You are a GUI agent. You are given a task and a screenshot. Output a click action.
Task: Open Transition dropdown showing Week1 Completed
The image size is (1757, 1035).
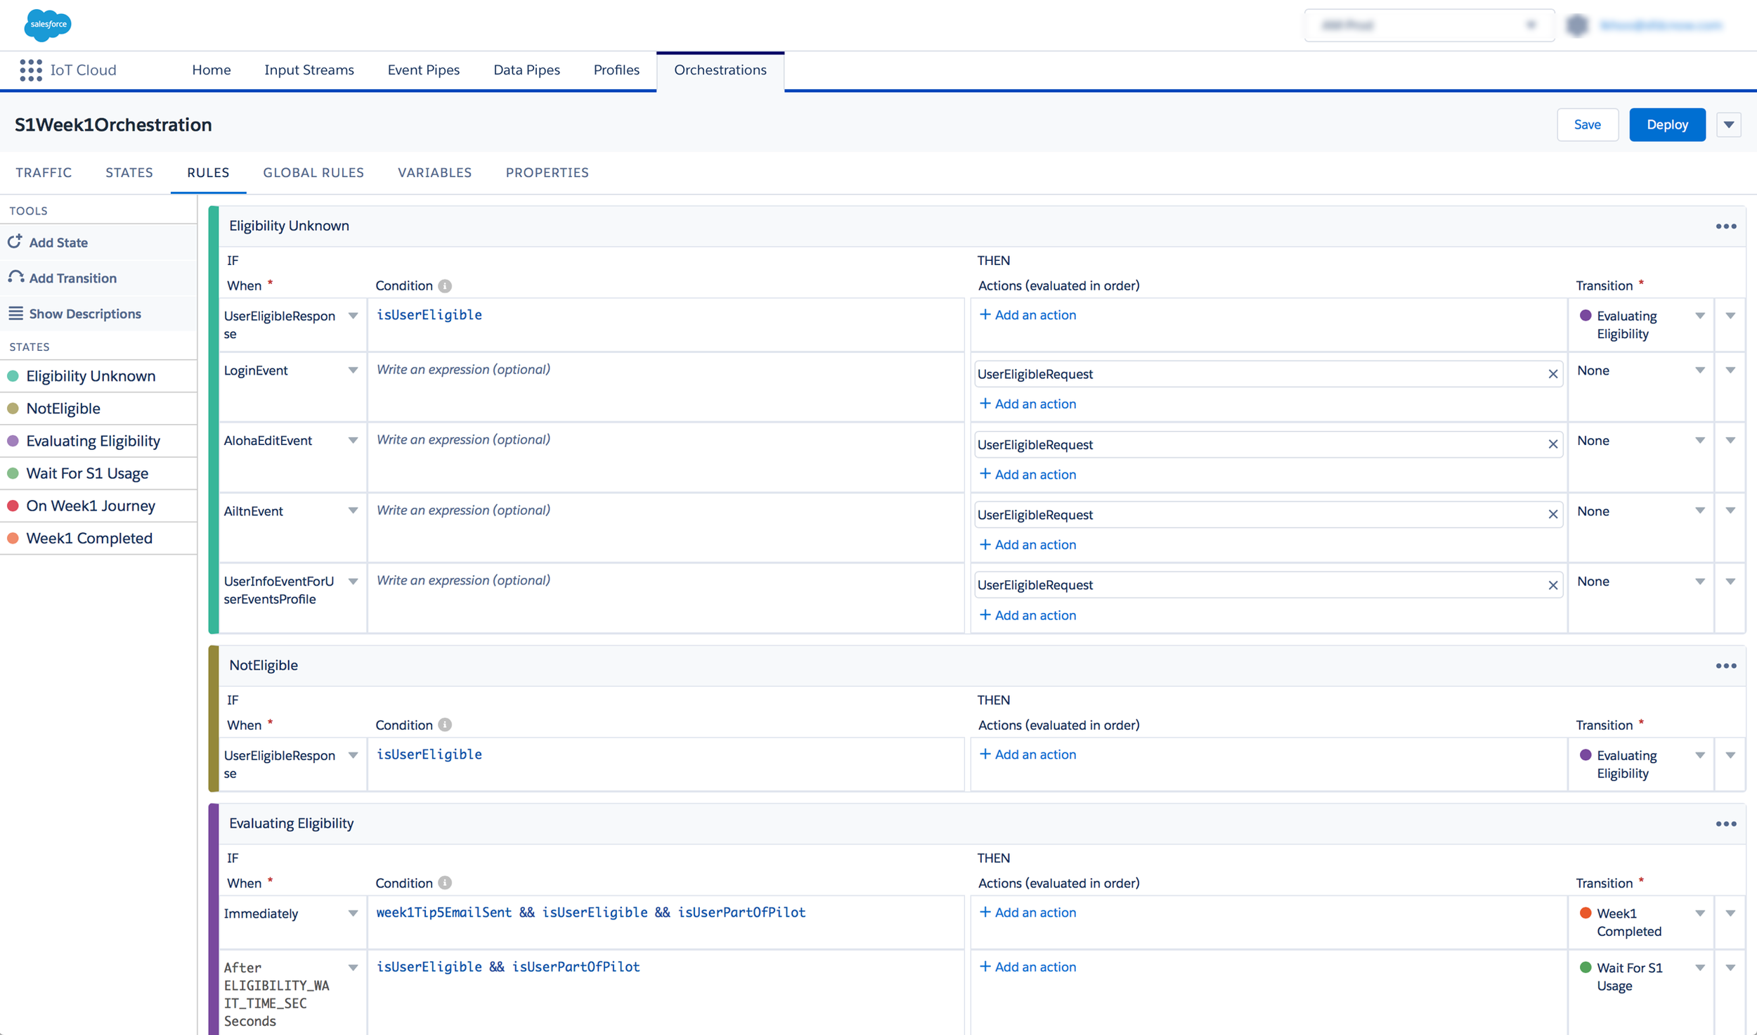(x=1699, y=913)
